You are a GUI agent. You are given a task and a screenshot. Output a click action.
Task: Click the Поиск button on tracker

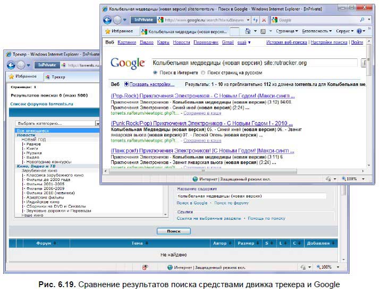(173, 231)
